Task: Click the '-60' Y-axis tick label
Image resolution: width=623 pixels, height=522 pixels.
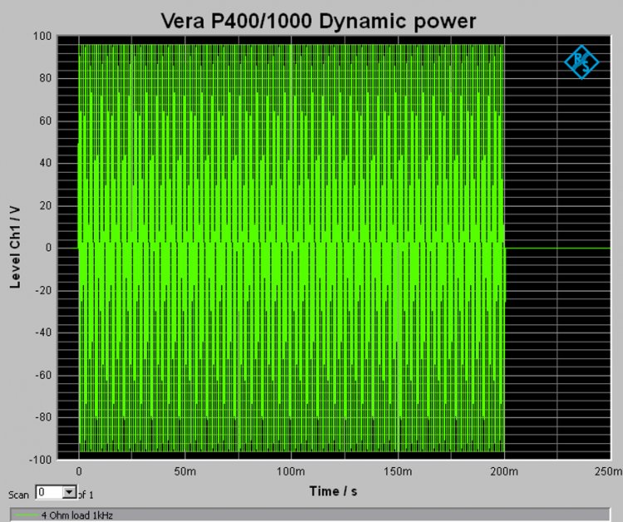Action: [x=43, y=376]
